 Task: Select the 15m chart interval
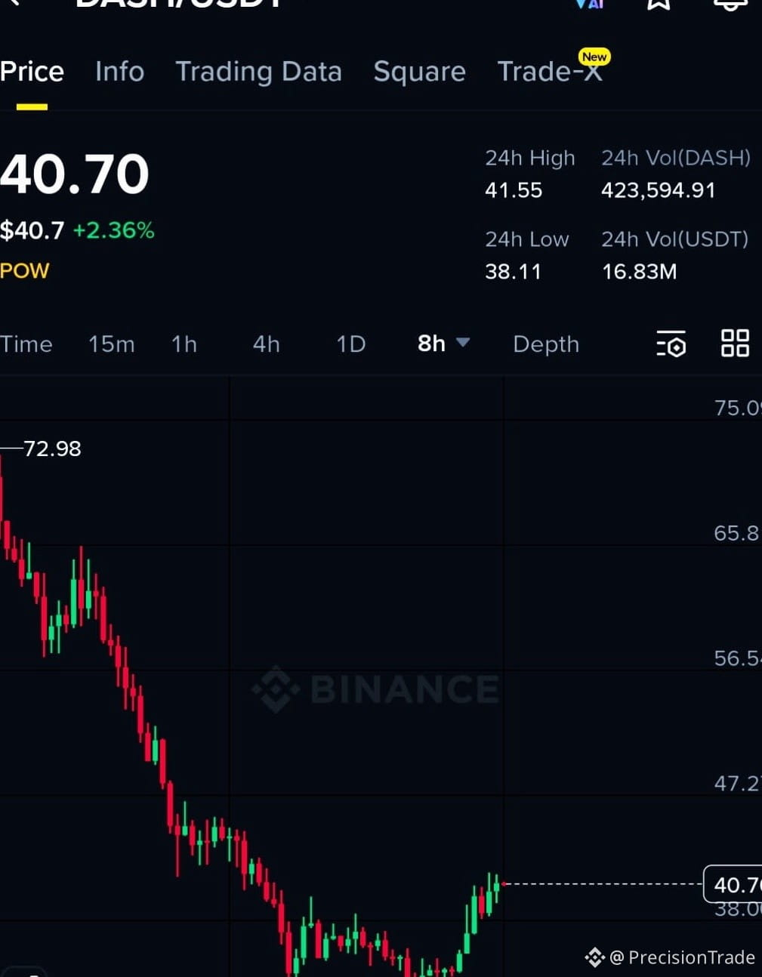pyautogui.click(x=112, y=344)
